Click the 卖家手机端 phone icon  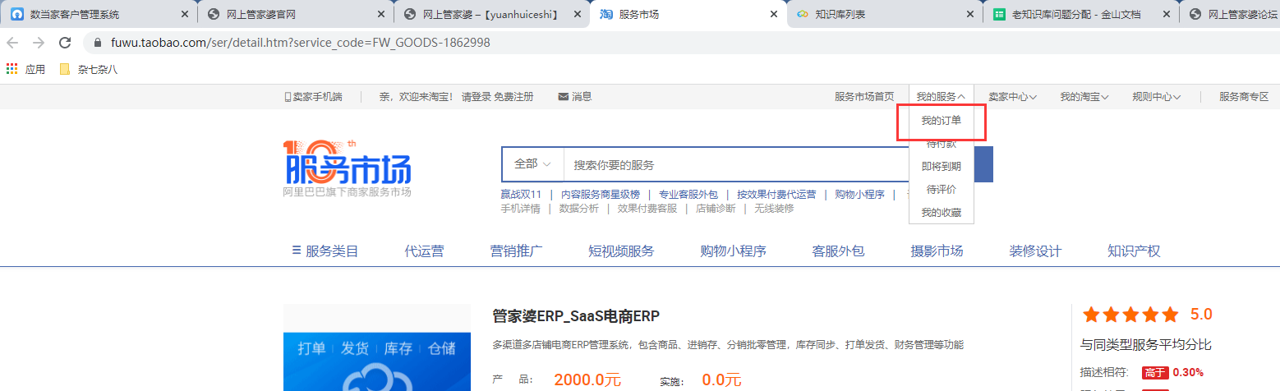tap(288, 97)
